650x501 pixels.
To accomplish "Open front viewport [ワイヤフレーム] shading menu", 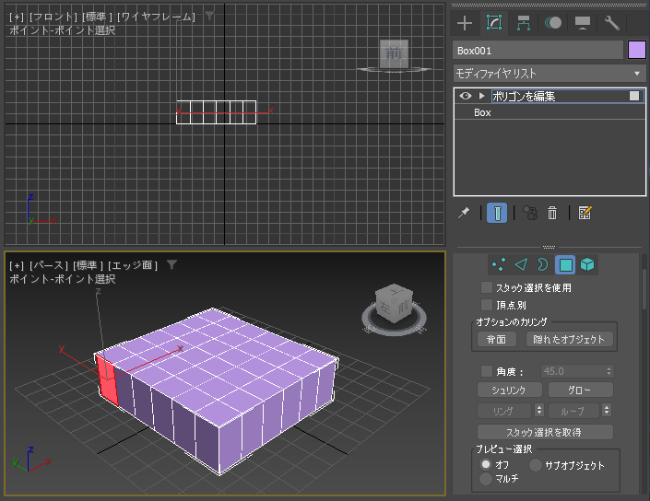I will click(x=156, y=17).
